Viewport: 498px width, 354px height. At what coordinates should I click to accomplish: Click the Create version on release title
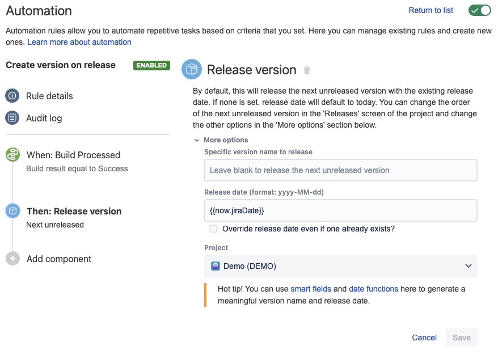[x=61, y=65]
